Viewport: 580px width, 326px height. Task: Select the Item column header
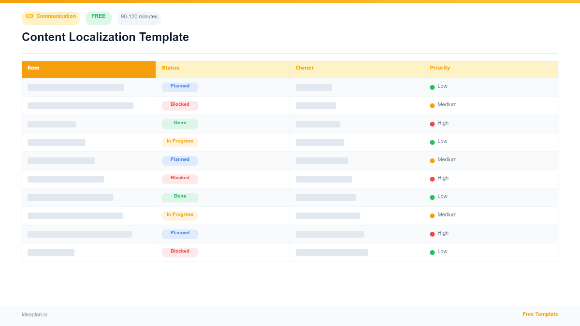tap(33, 68)
